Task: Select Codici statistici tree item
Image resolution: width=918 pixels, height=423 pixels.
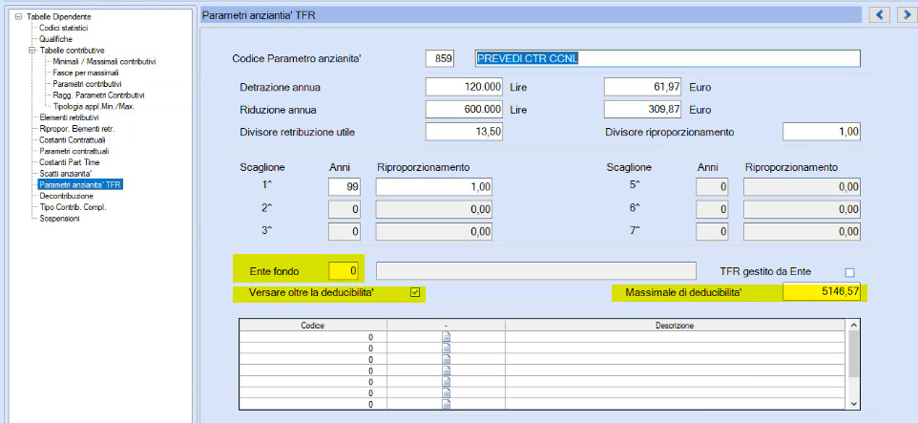Action: coord(64,28)
